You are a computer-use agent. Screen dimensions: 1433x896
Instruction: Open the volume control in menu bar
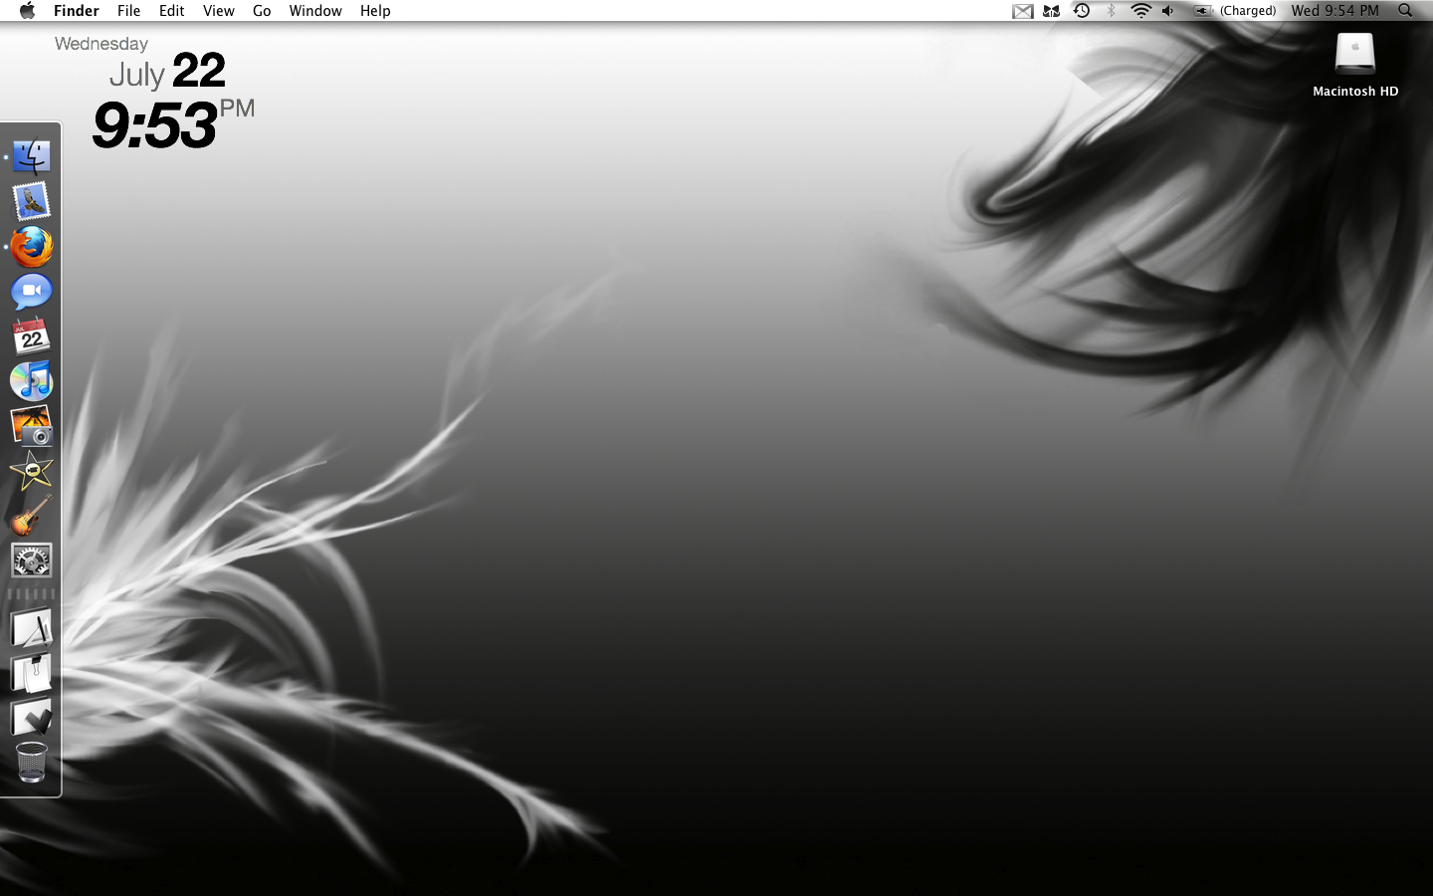[1168, 11]
